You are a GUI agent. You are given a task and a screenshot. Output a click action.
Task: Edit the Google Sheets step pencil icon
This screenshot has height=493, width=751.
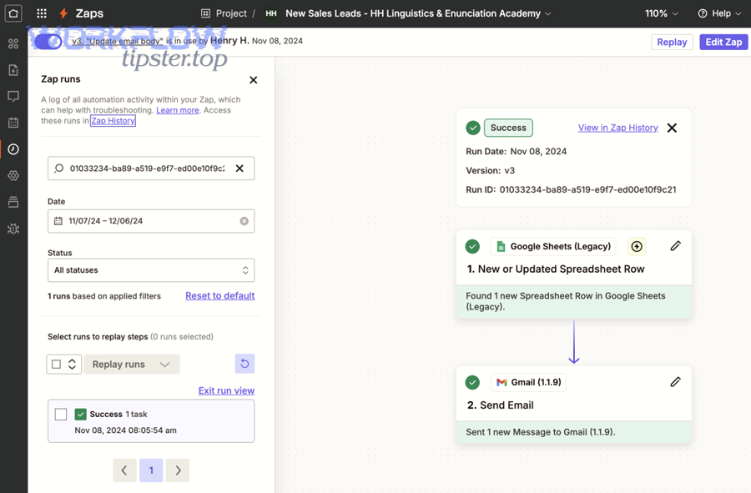[675, 246]
